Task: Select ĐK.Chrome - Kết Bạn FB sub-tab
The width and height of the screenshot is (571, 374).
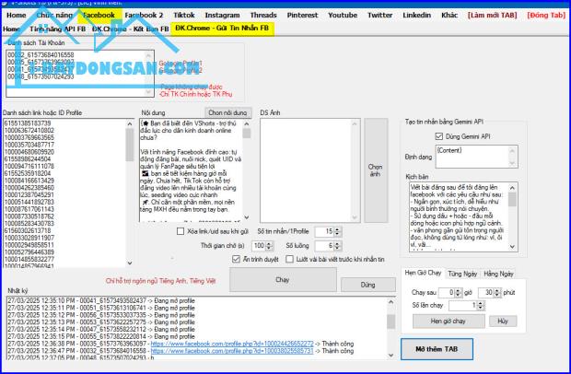Action: point(131,29)
